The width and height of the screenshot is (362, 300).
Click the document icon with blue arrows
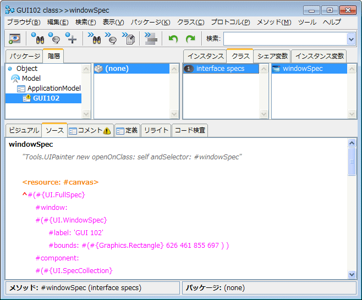coord(128,38)
